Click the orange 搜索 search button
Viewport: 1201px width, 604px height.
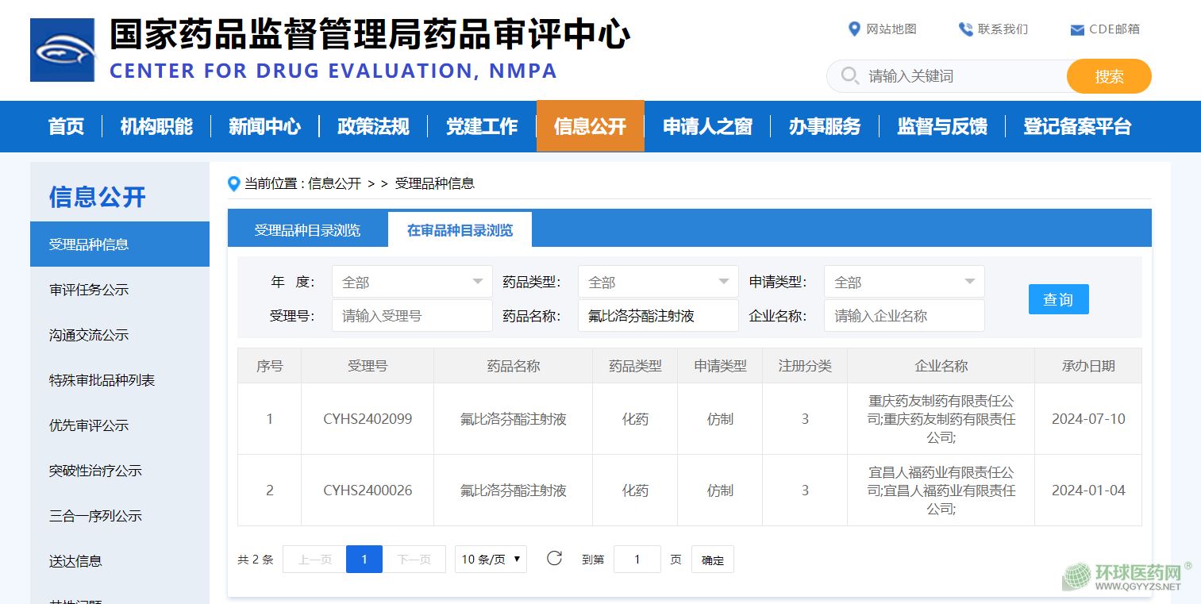click(1108, 76)
